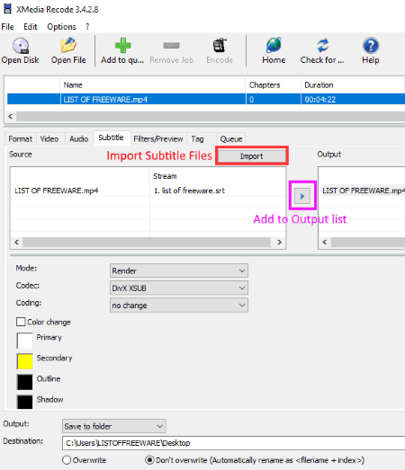Add subtitle to output list with arrow button

point(302,196)
